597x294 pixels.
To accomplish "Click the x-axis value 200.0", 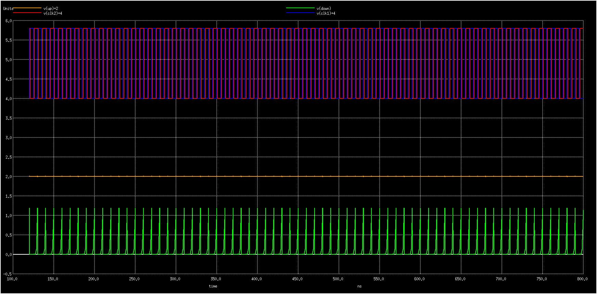I will click(x=93, y=279).
